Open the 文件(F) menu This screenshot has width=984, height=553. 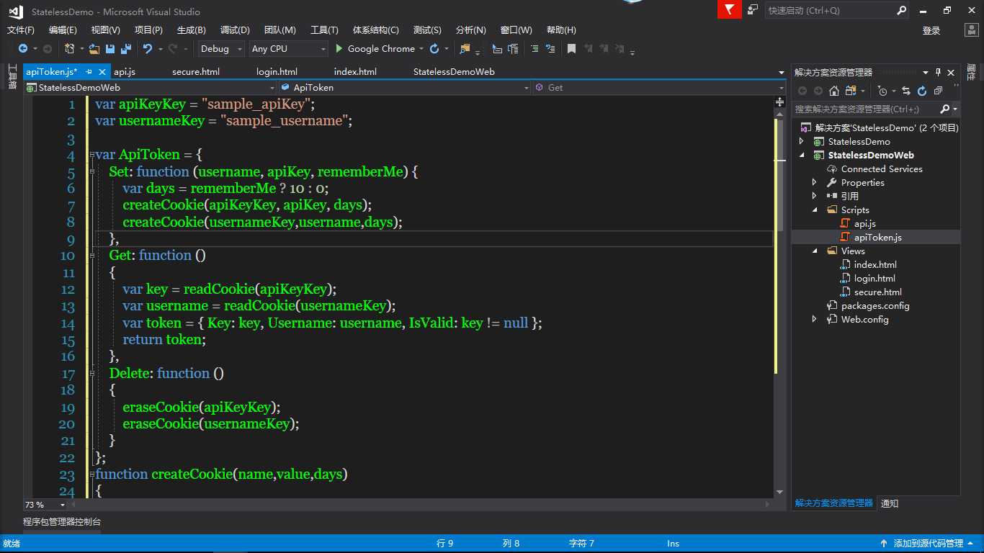(21, 30)
